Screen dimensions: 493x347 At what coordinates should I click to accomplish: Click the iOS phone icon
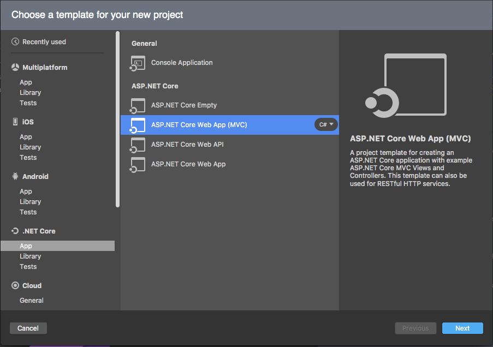[15, 122]
